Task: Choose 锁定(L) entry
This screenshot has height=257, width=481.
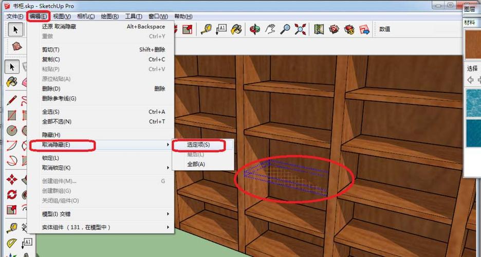Action: tap(101, 158)
